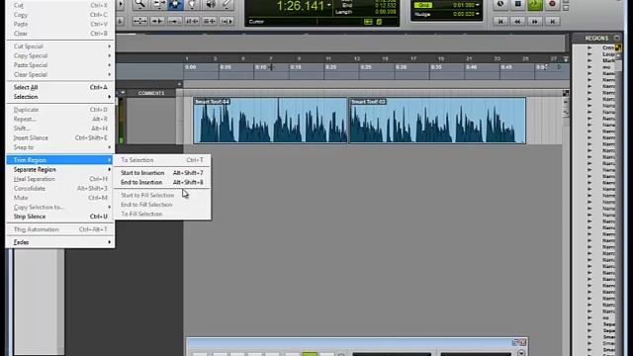633x356 pixels.
Task: Choose Strip Silence menu item
Action: coord(60,217)
